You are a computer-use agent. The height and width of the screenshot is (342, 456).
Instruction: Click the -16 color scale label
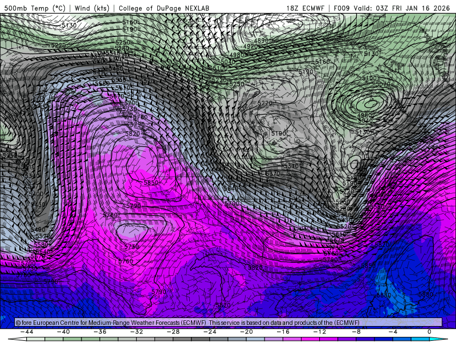[x=283, y=332]
